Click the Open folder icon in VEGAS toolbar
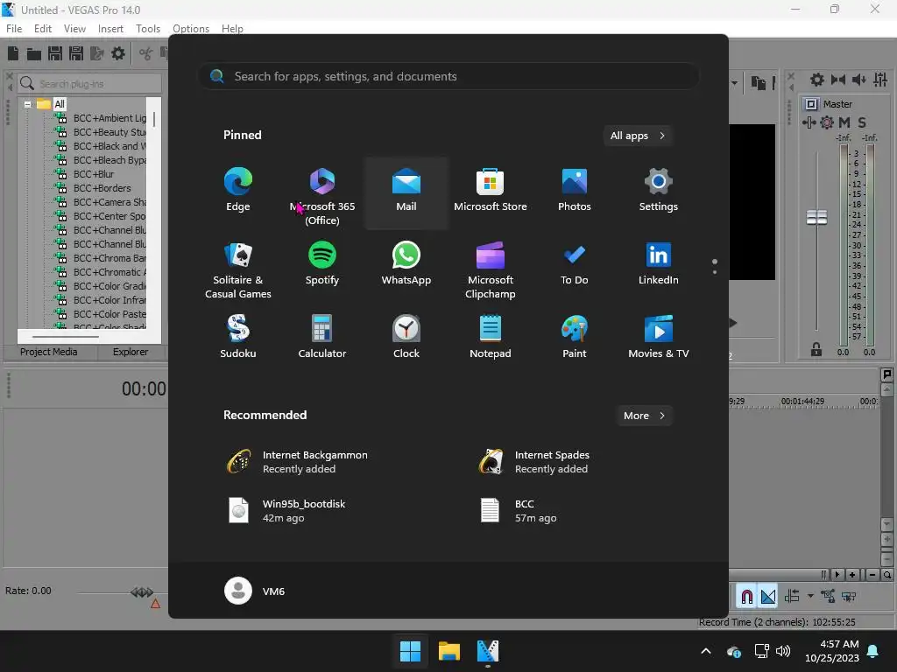This screenshot has width=897, height=672. (34, 53)
